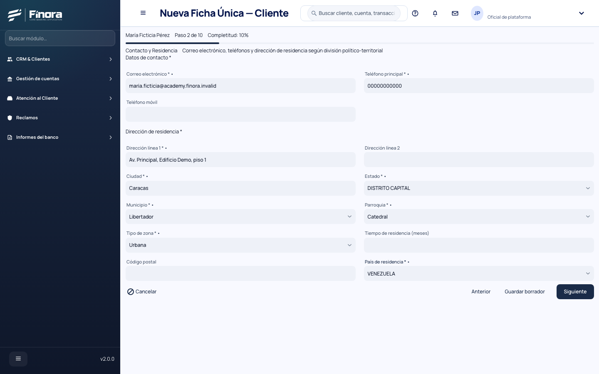The height and width of the screenshot is (374, 599).
Task: Open the Parroquia dropdown
Action: point(479,217)
